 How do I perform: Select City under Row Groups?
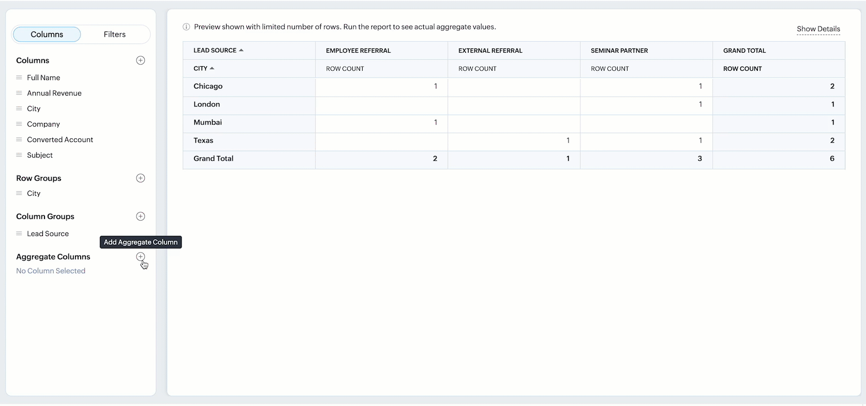pyautogui.click(x=34, y=193)
